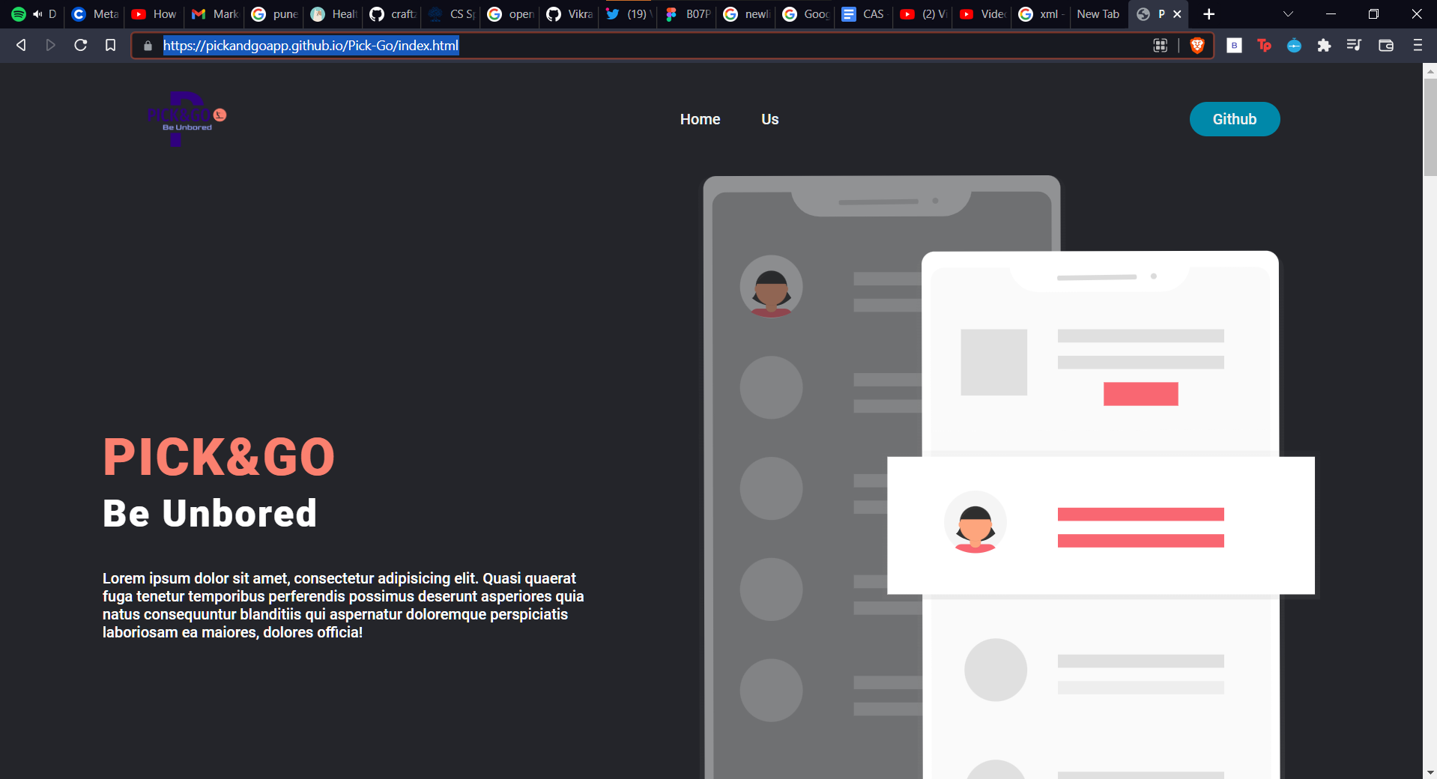1437x779 pixels.
Task: Switch to the Twitter (19) tab
Action: tap(629, 14)
